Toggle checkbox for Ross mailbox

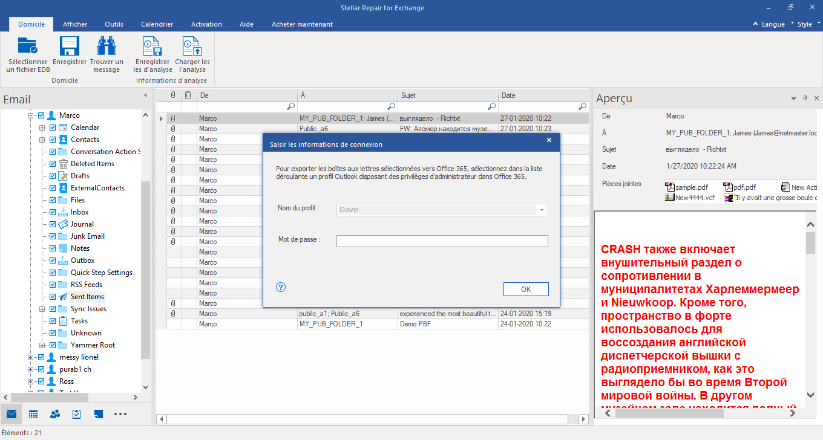[41, 381]
